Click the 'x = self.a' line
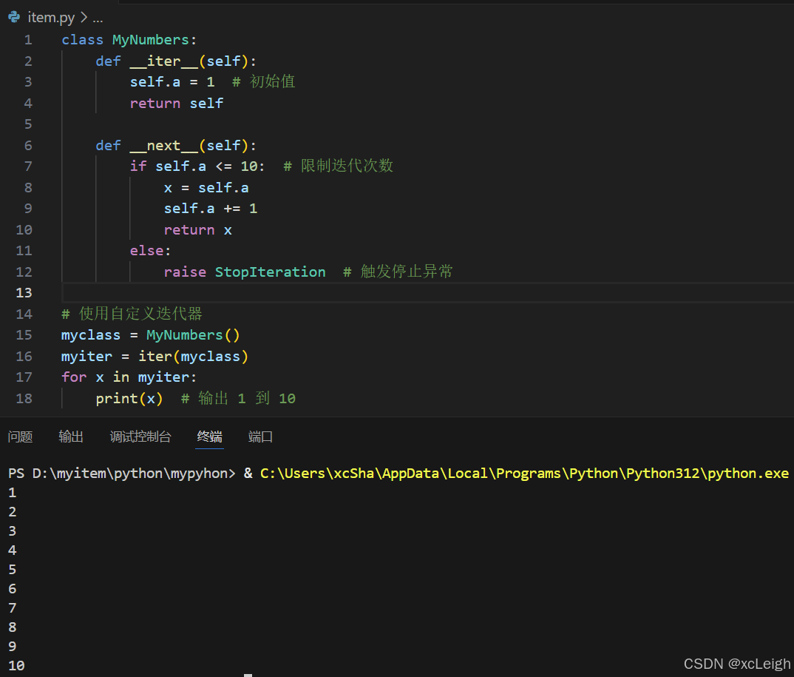 206,188
